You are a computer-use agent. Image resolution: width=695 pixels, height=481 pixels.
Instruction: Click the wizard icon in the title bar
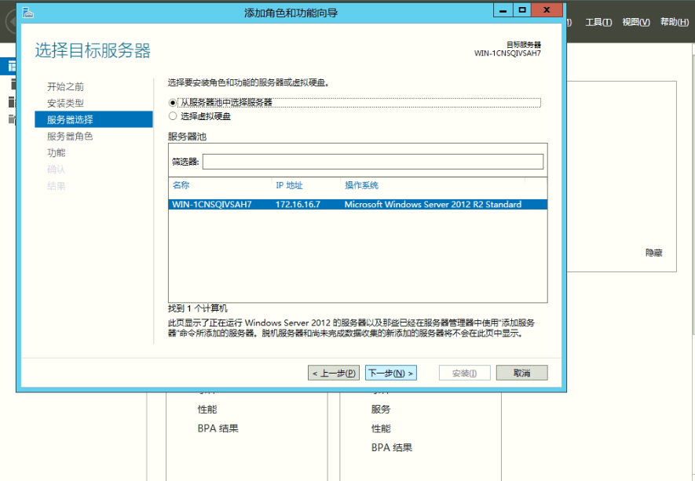click(28, 13)
